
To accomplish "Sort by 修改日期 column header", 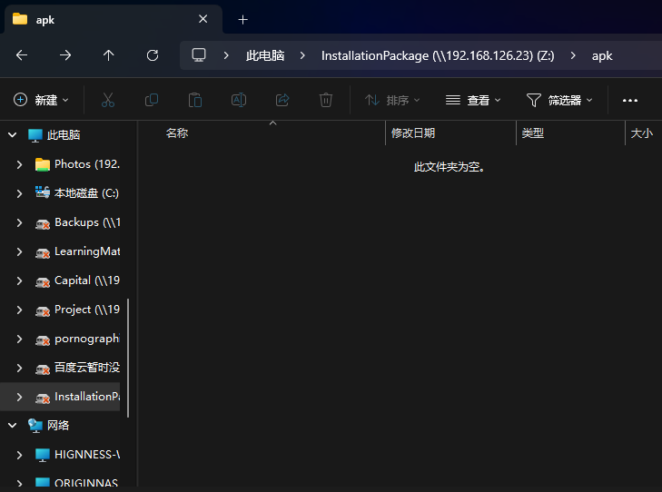I will (413, 133).
